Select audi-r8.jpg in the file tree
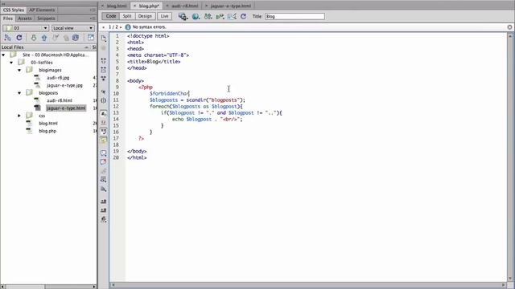Screen dimensions: 515x289 pos(58,78)
